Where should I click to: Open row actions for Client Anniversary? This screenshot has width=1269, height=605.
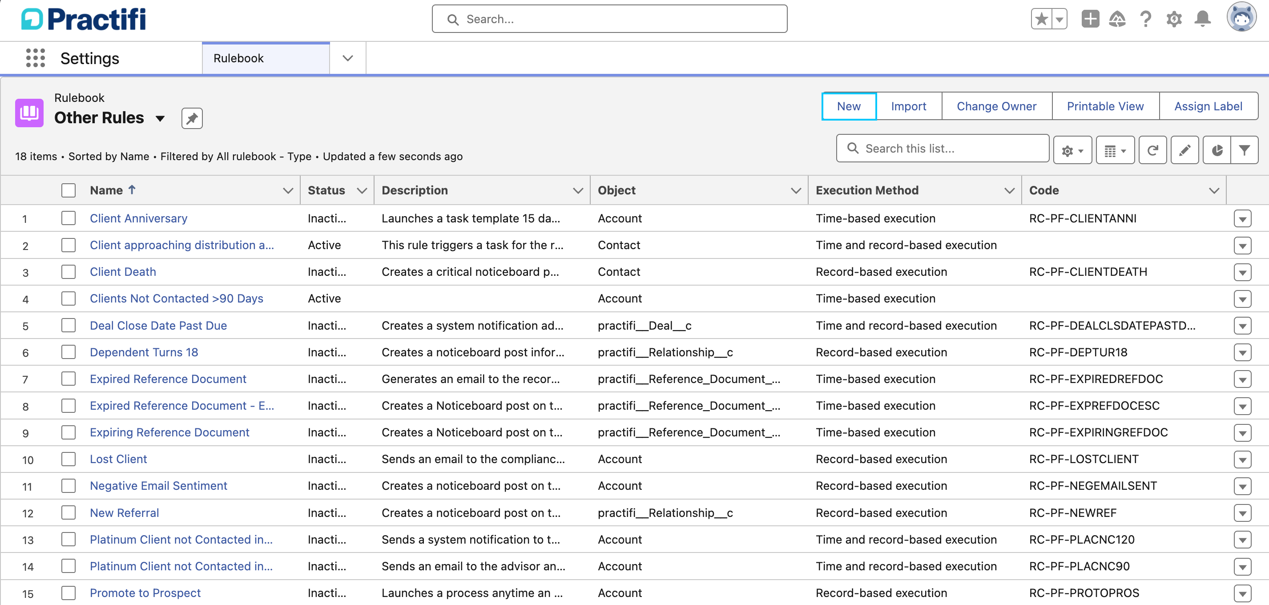pyautogui.click(x=1242, y=218)
